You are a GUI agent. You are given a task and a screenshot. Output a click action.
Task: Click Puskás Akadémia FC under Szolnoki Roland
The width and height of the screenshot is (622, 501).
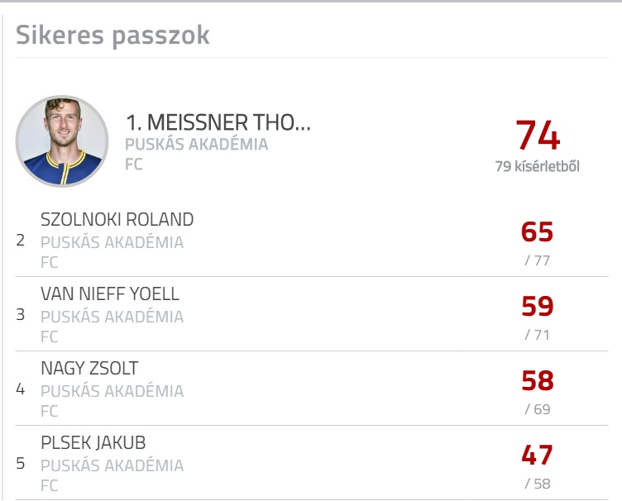(112, 252)
